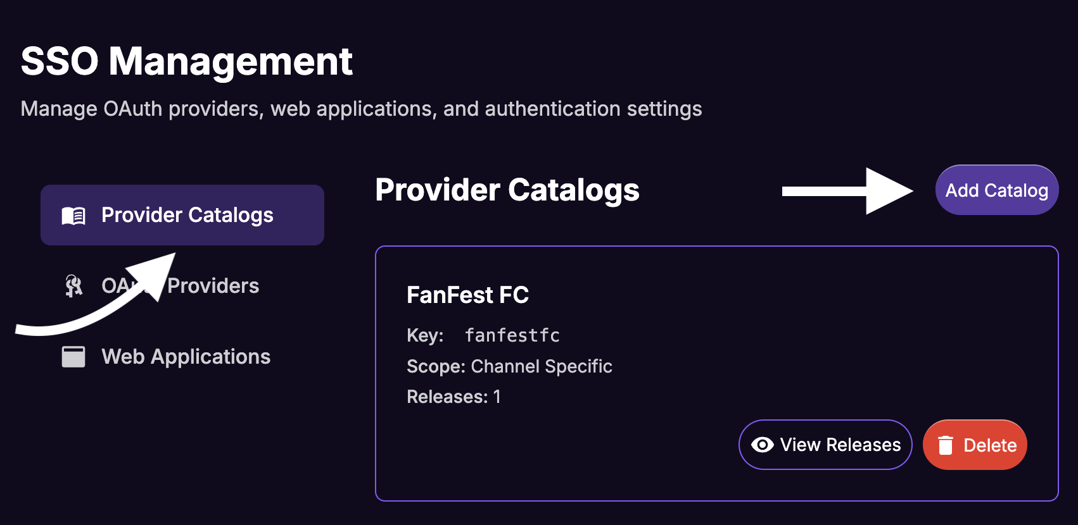The image size is (1078, 525).
Task: Click the 'Releases: 1' text
Action: coord(453,397)
